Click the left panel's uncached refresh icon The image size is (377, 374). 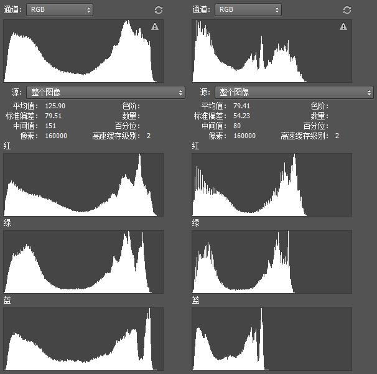[x=159, y=10]
